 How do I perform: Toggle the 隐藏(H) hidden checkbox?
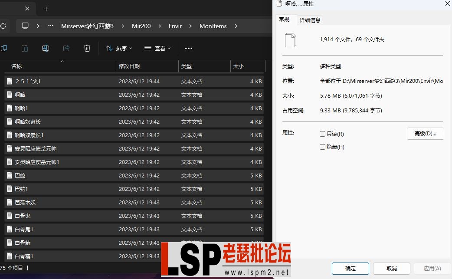(323, 147)
